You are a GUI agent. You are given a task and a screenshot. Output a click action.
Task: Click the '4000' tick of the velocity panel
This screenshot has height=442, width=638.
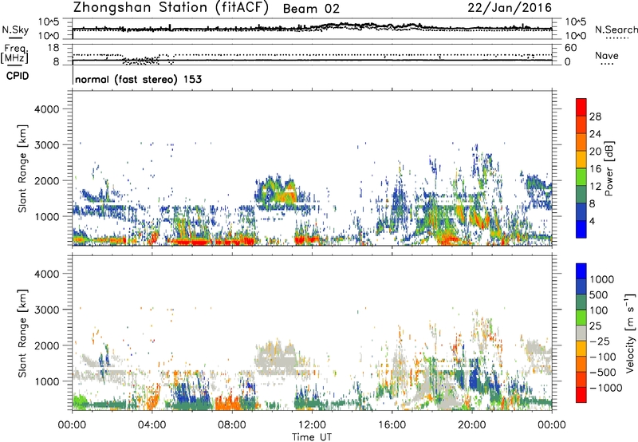click(47, 274)
